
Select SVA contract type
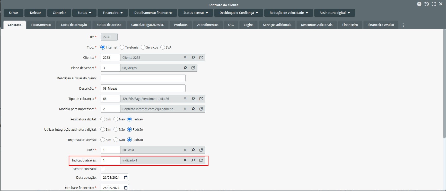point(163,47)
